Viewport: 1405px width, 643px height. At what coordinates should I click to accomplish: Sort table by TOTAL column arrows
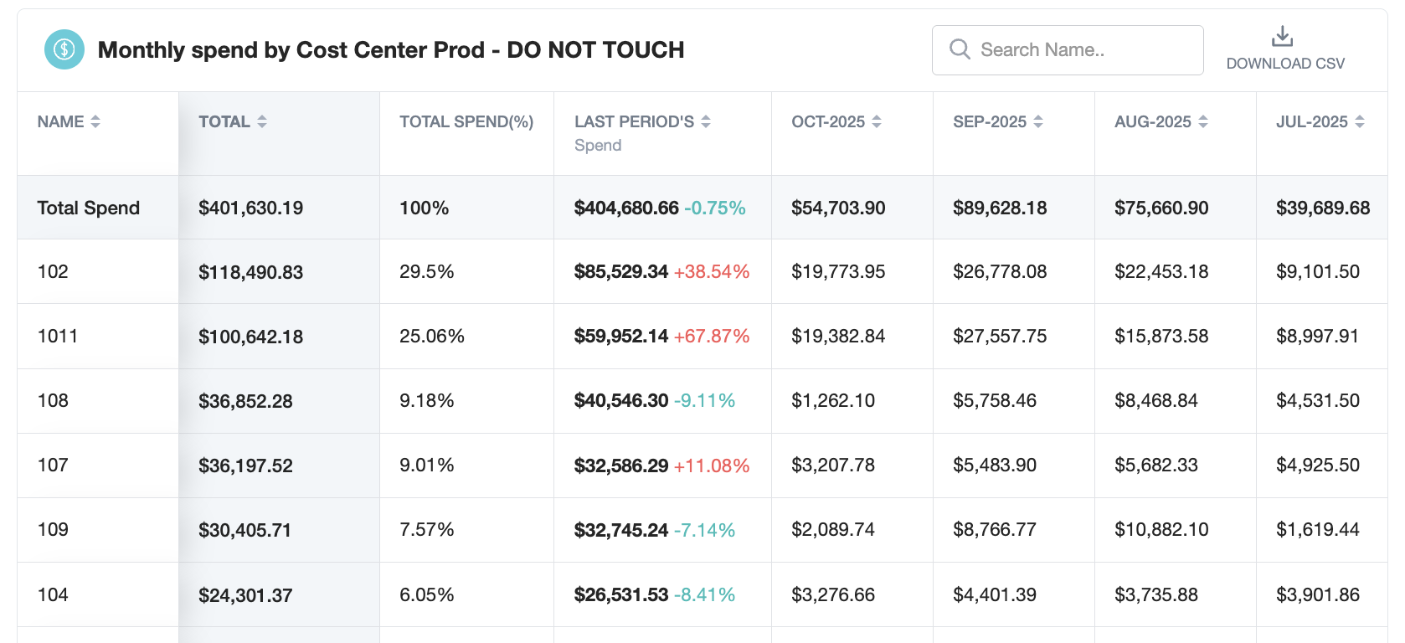(x=262, y=121)
